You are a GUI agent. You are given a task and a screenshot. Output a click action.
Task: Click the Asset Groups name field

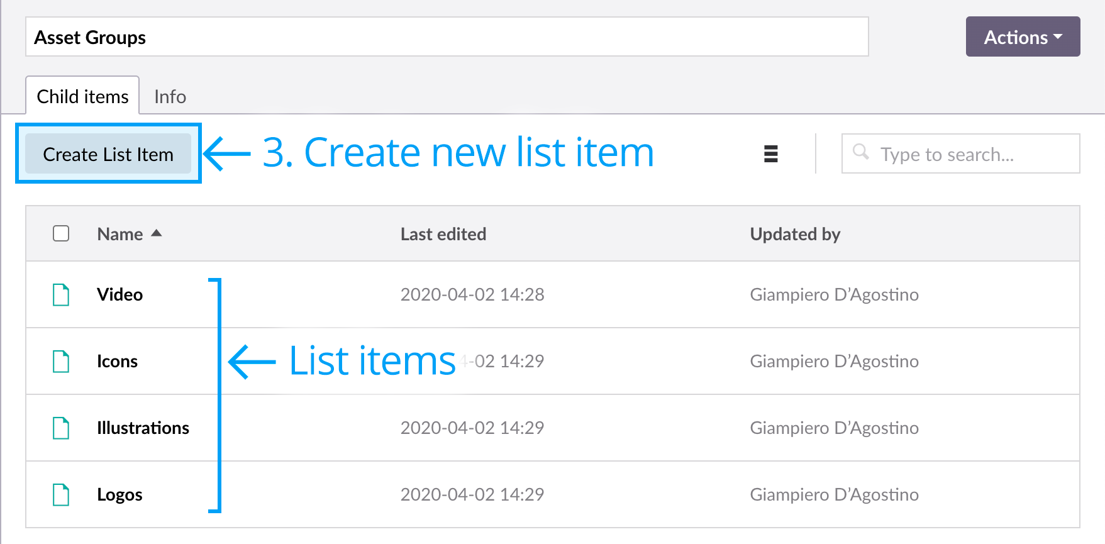447,37
